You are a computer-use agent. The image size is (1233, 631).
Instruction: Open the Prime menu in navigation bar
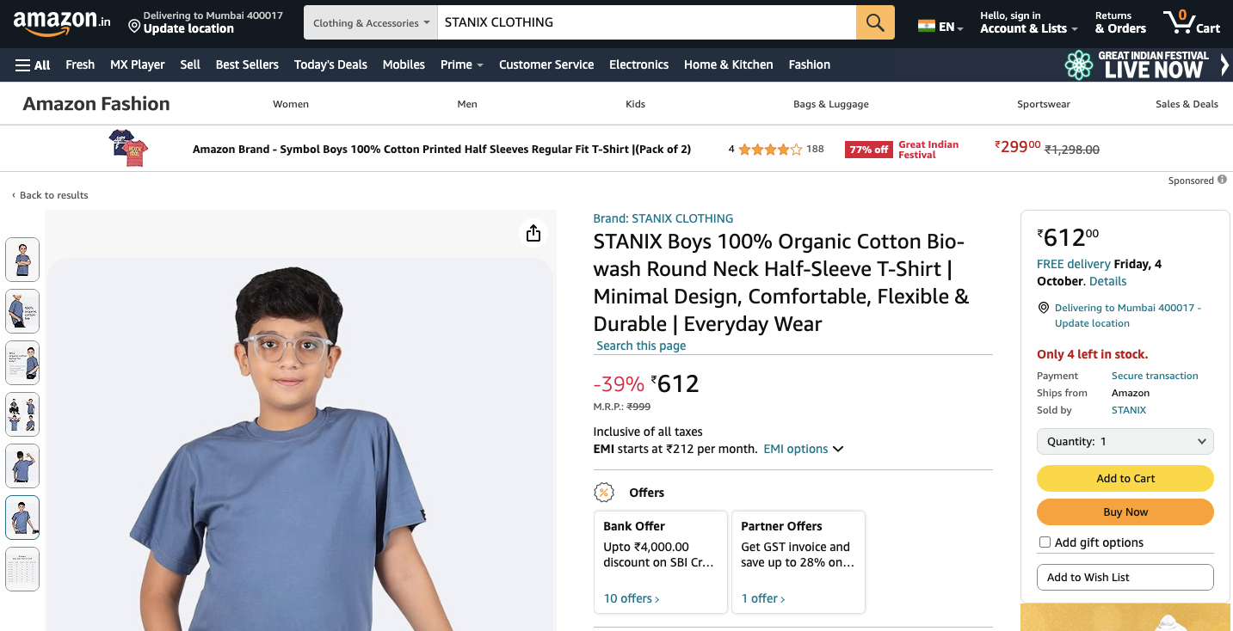pyautogui.click(x=461, y=64)
